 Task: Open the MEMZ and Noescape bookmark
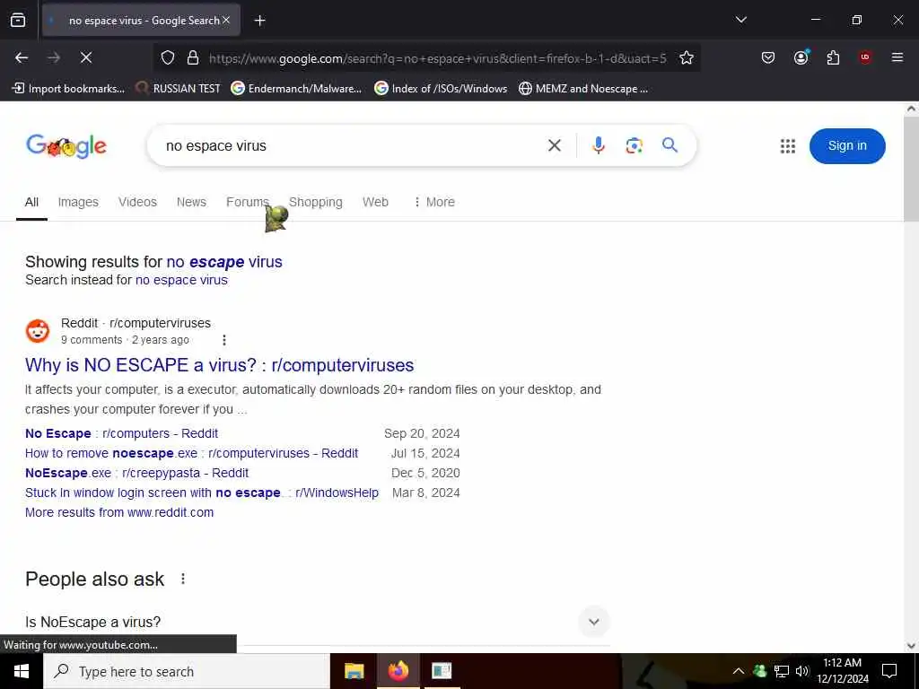(583, 89)
